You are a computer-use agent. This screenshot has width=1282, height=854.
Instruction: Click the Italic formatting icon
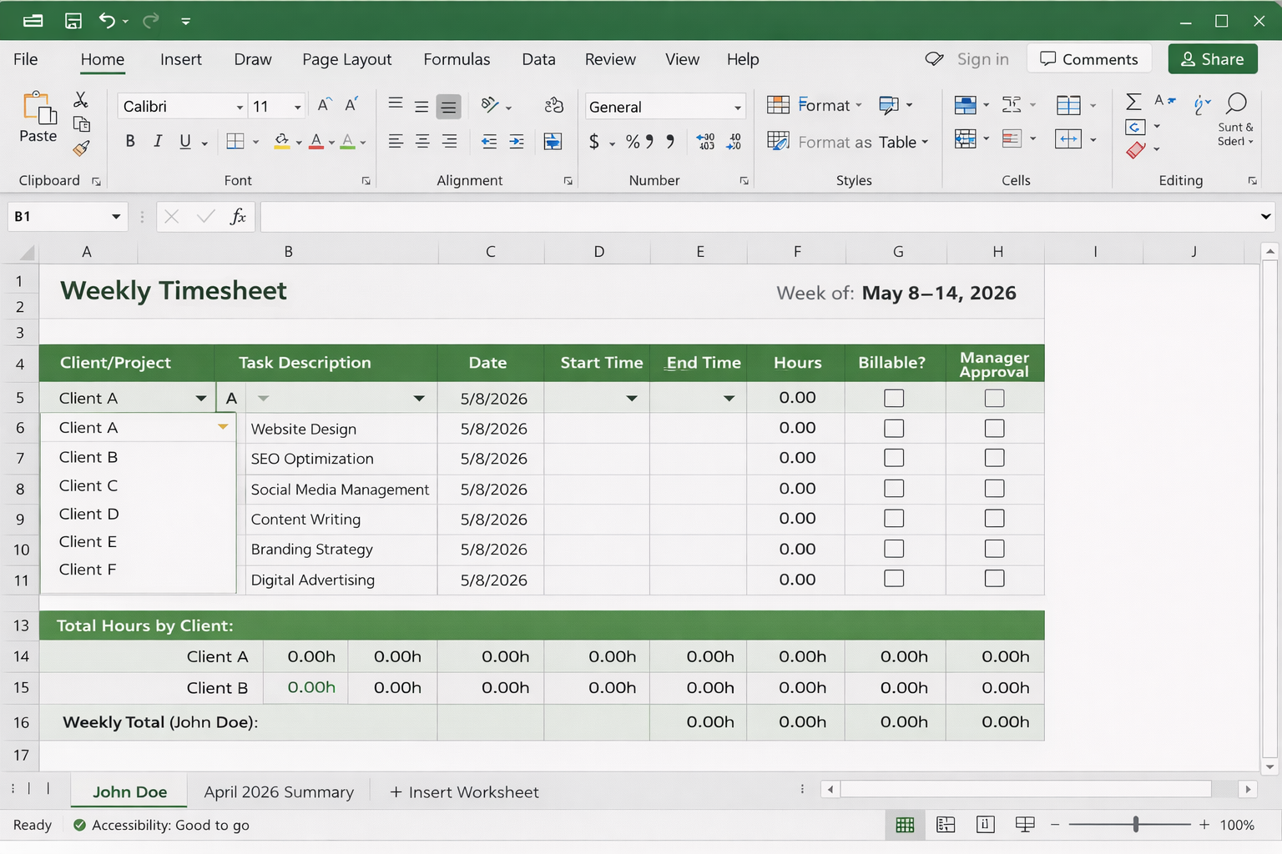(158, 142)
